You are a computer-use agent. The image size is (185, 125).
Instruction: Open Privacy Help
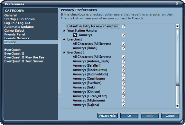tap(107, 116)
